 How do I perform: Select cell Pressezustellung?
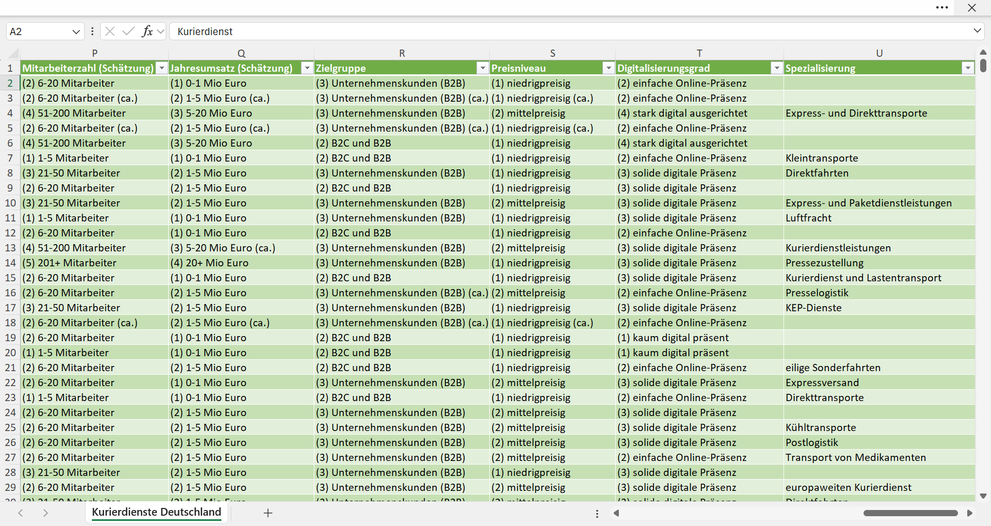coord(879,263)
